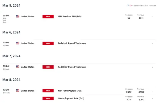This screenshot has height=107, width=160.
Task: Click the 13:30 time on Mar 8
Action: pyautogui.click(x=6, y=90)
